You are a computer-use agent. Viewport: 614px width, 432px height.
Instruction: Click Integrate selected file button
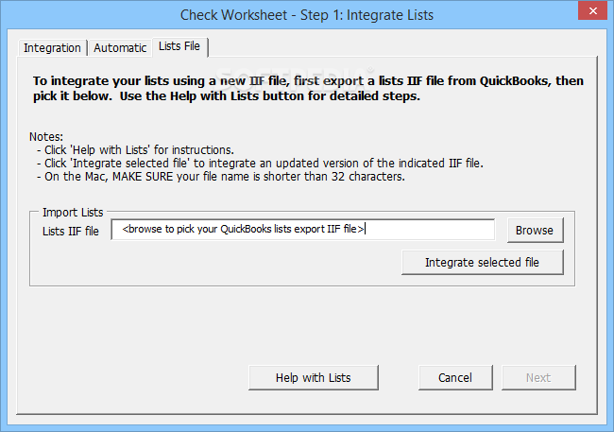pyautogui.click(x=482, y=262)
